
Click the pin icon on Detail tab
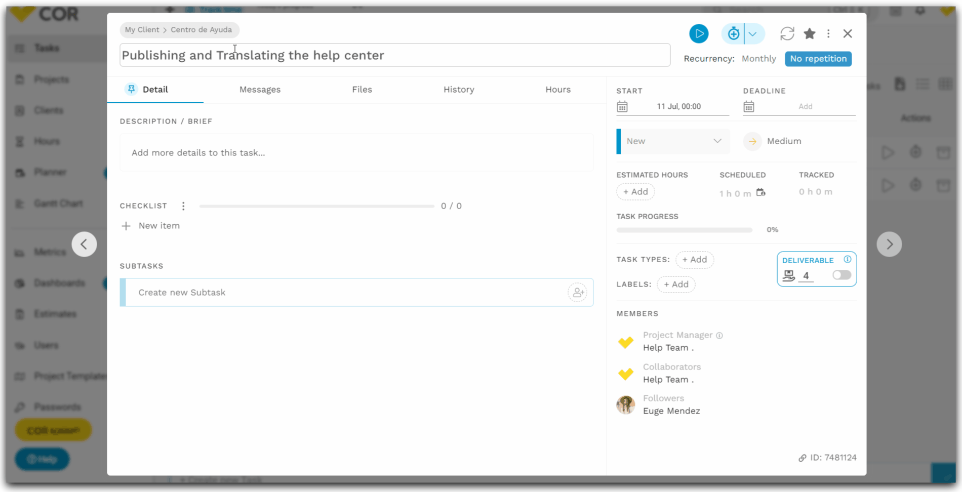(x=131, y=89)
